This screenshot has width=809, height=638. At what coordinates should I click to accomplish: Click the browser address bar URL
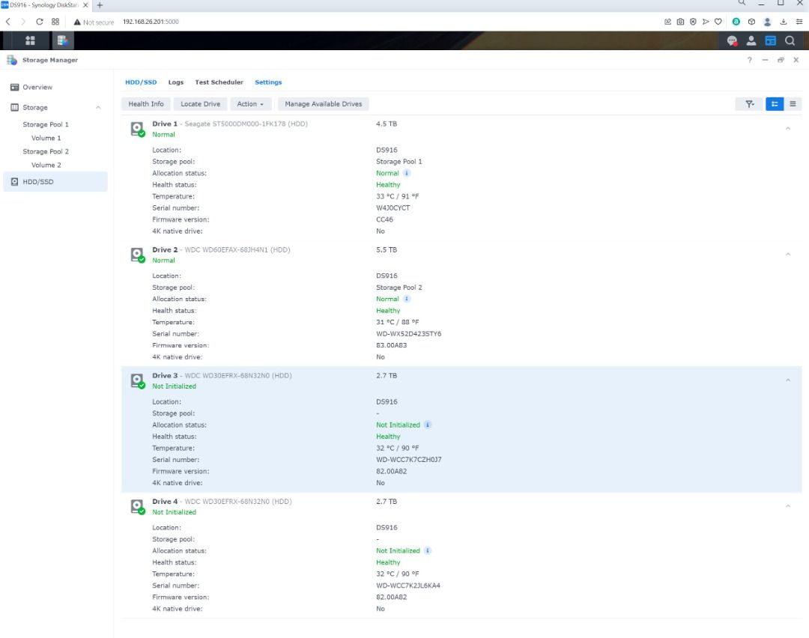coord(151,22)
